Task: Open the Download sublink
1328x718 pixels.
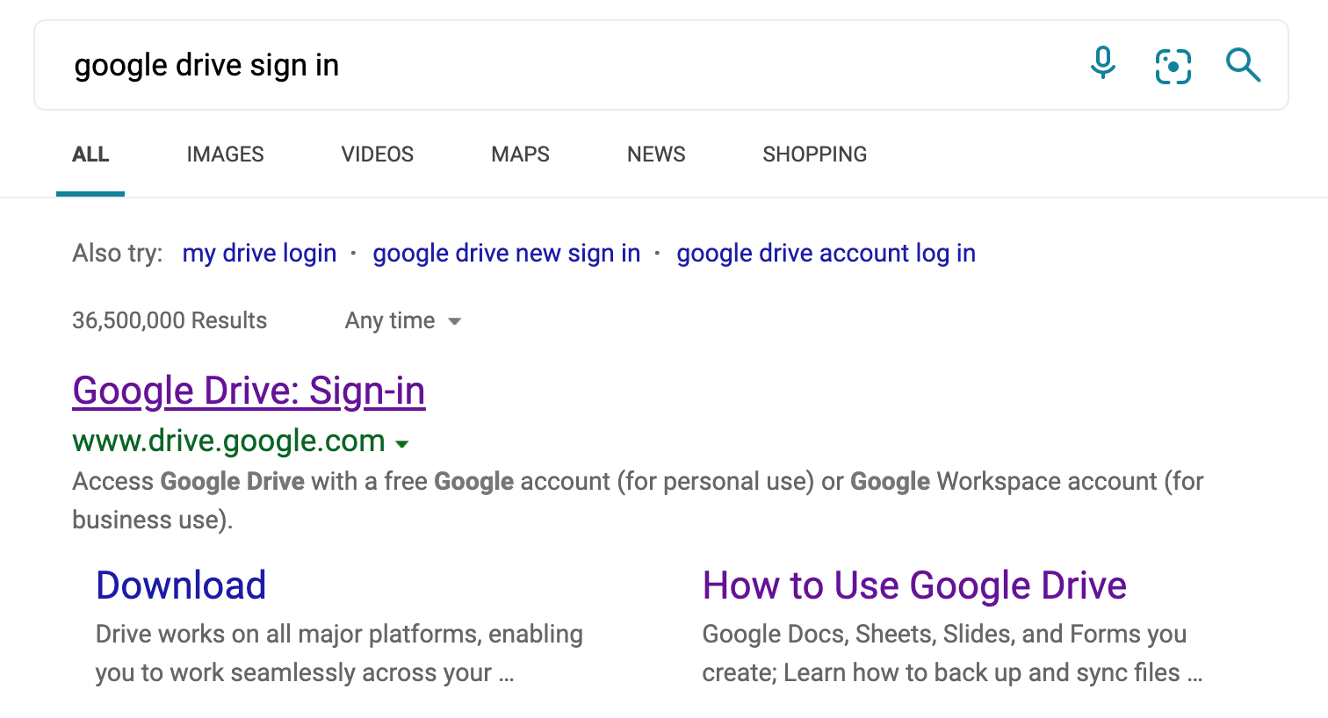Action: click(x=181, y=585)
